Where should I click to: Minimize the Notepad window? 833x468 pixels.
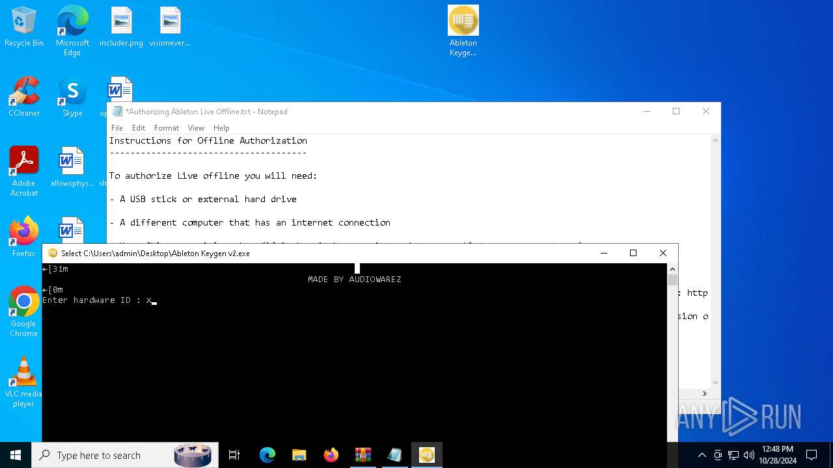click(647, 112)
